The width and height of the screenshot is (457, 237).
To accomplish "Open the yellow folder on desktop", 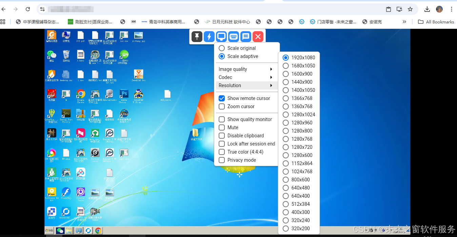I will pyautogui.click(x=196, y=135).
